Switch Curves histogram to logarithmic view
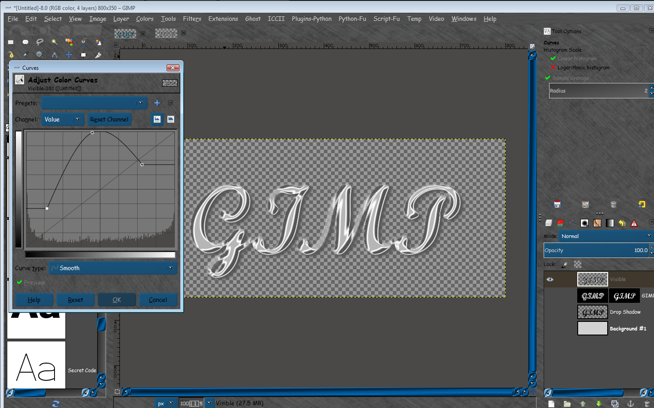The width and height of the screenshot is (654, 408). click(x=171, y=119)
